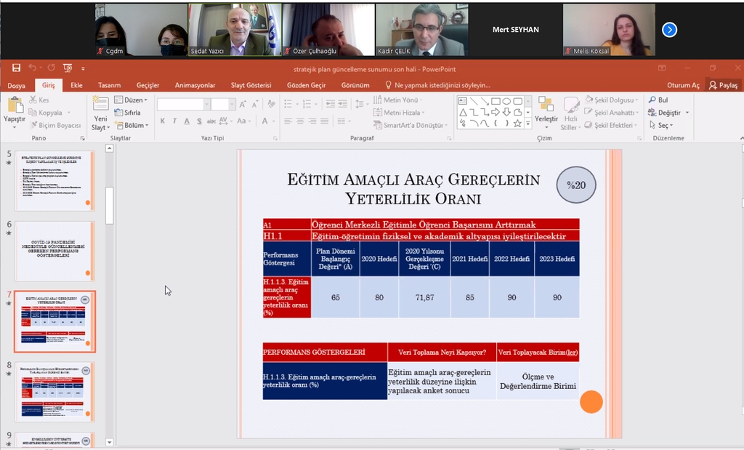
Task: Click the Save icon in quick access toolbar
Action: 16,68
